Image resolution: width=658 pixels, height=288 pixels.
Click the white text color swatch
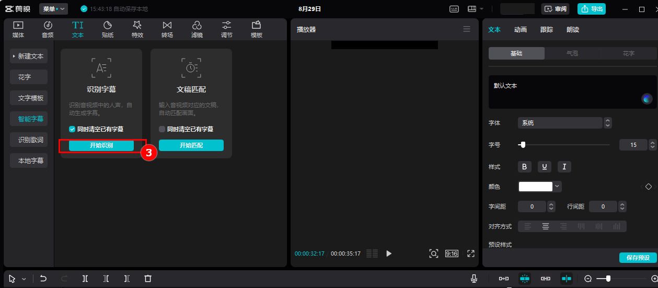click(x=535, y=187)
